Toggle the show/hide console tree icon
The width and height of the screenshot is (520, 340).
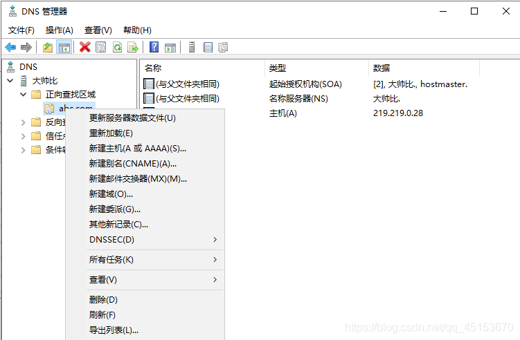click(x=64, y=48)
